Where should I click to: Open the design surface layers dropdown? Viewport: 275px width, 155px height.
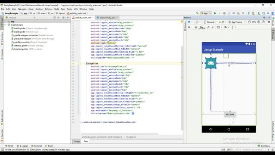tap(190, 22)
